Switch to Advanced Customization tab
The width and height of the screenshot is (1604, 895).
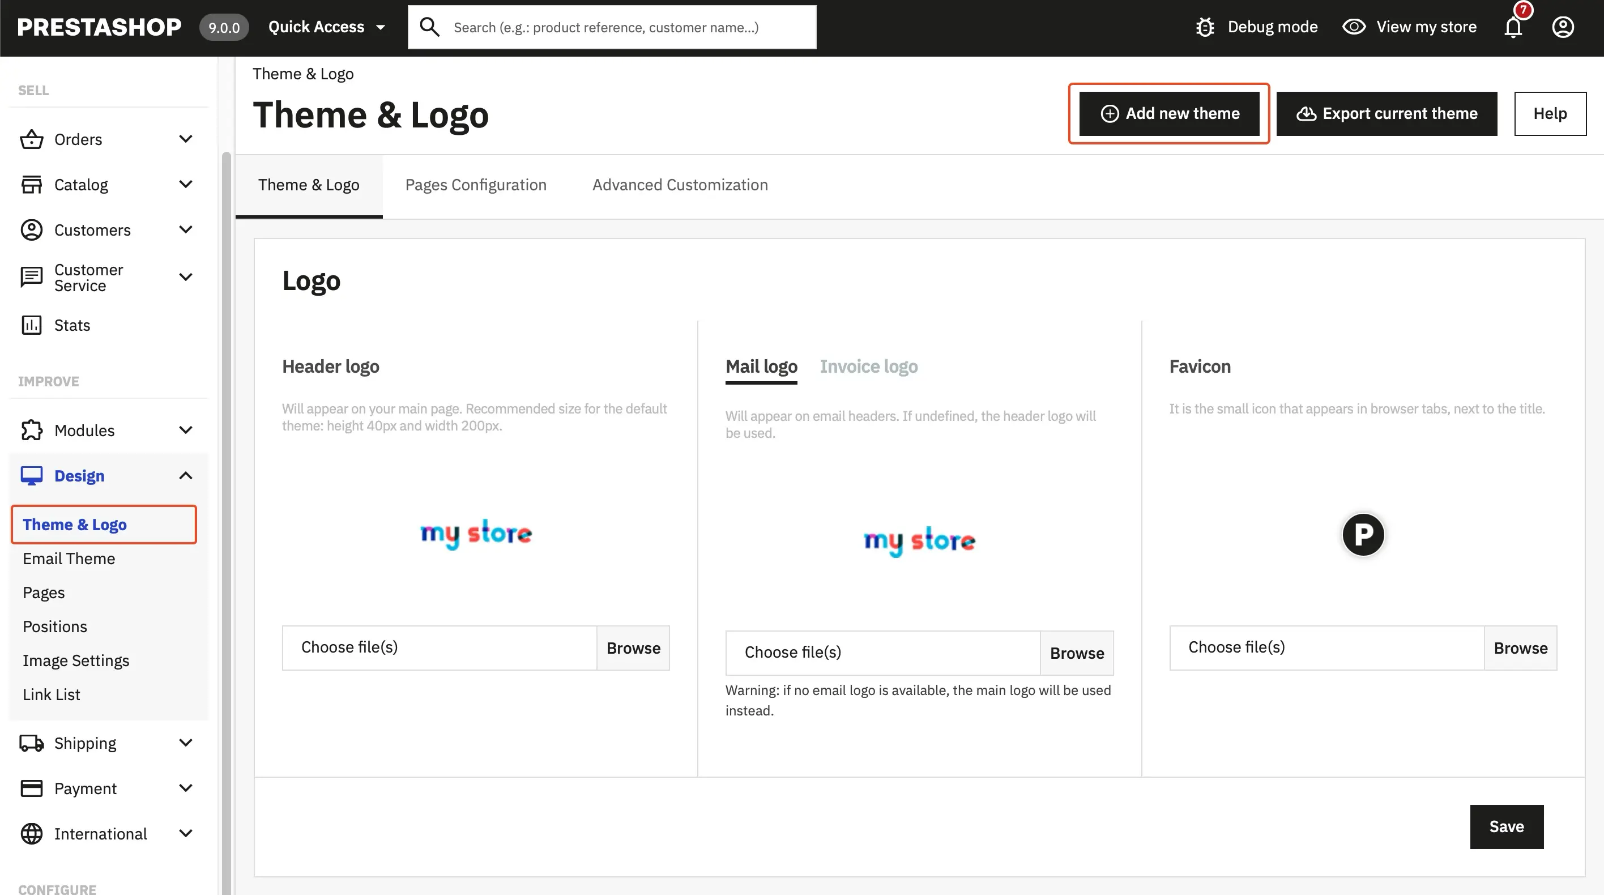[680, 185]
